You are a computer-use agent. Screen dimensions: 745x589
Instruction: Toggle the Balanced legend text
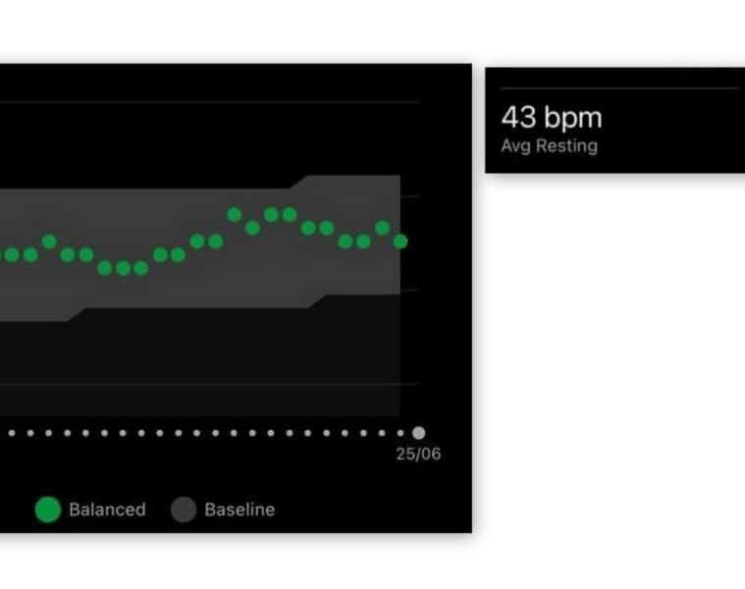point(107,509)
